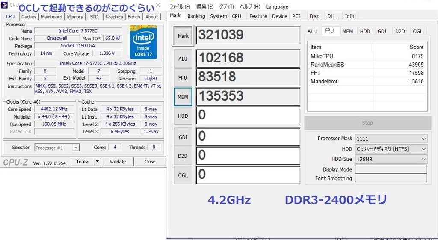Screen dimensions: 438x240
Task: Open the HDD Size dropdown
Action: coord(391,159)
